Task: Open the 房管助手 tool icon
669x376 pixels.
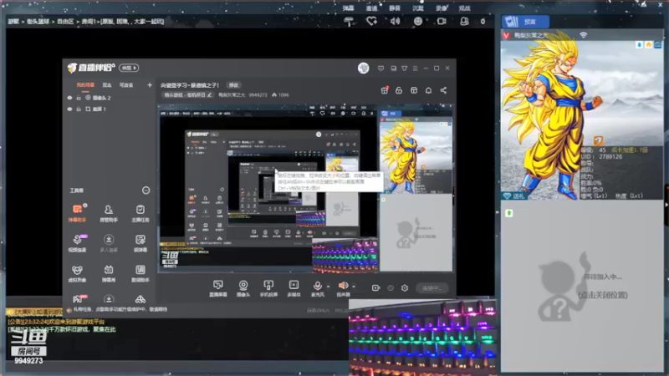Action: [x=109, y=213]
